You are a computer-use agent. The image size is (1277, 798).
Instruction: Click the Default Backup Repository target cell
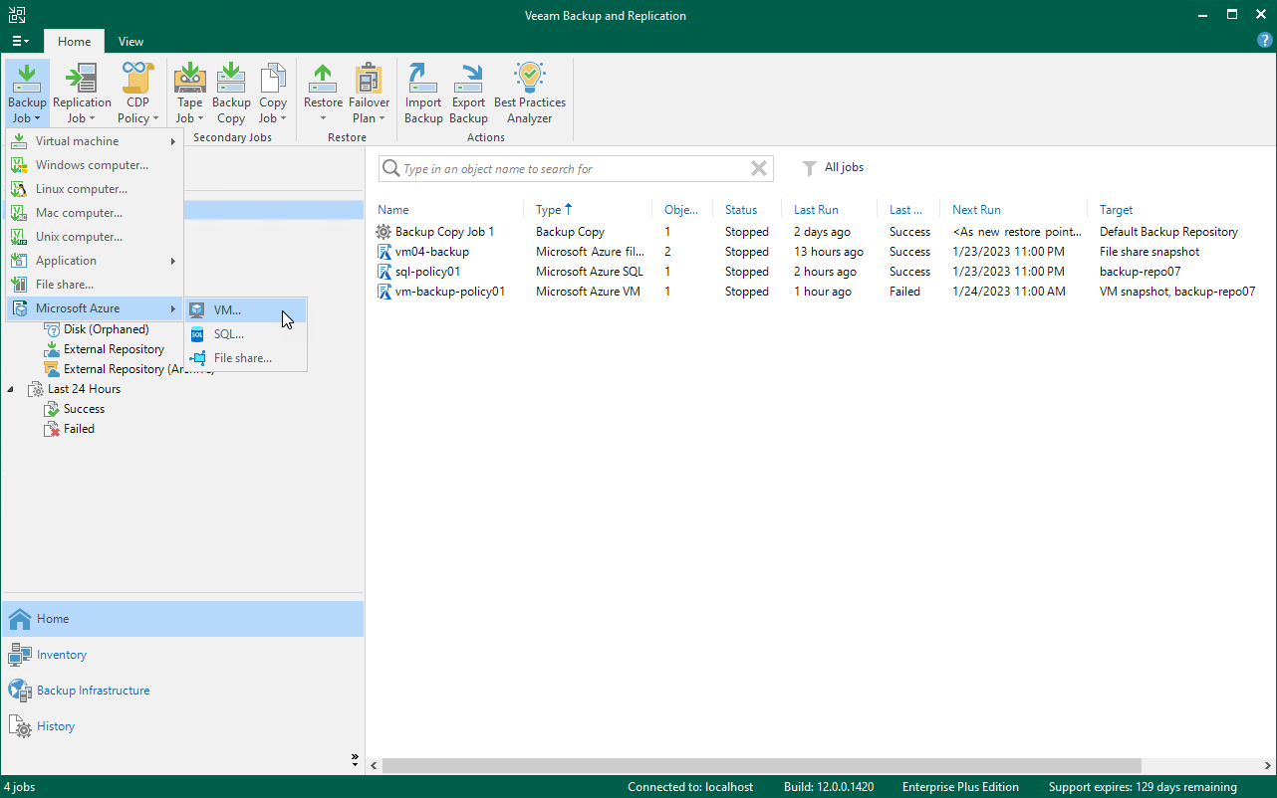tap(1168, 232)
